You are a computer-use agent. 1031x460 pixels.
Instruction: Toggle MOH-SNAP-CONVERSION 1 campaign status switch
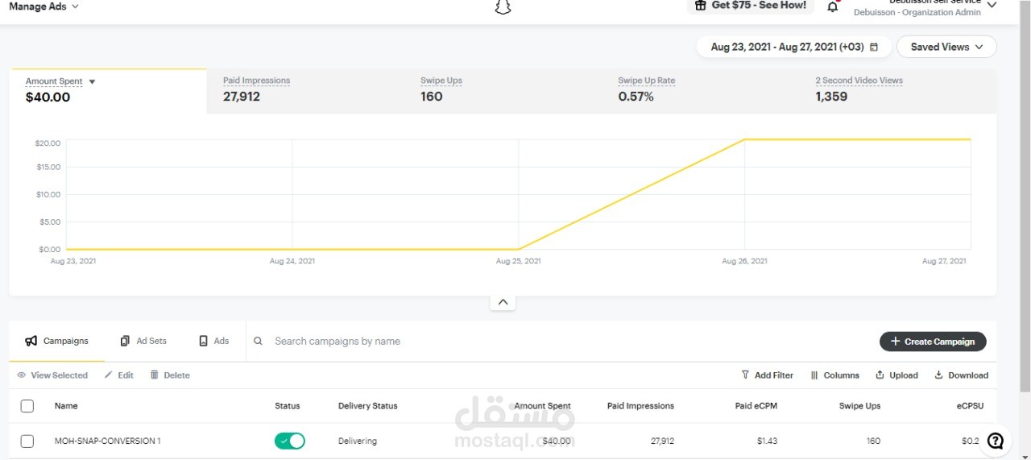point(290,441)
